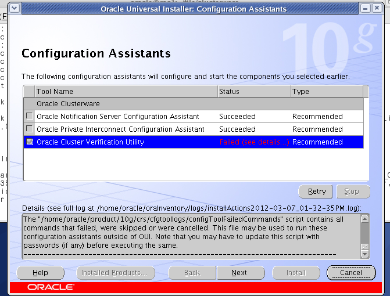The image size is (390, 296).
Task: Click the Succeeded status for Private Interconnect
Action: pyautogui.click(x=237, y=129)
